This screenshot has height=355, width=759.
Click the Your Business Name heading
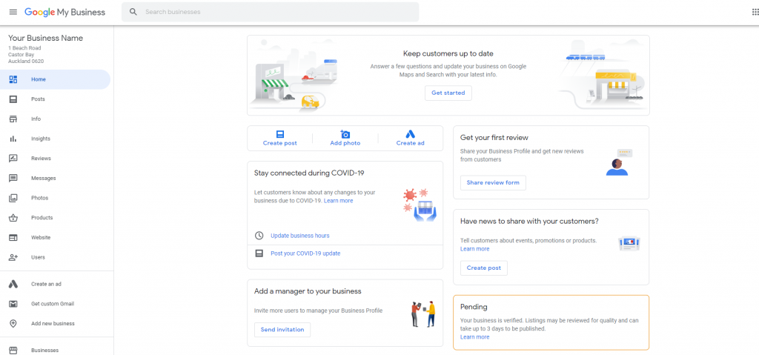pyautogui.click(x=45, y=39)
